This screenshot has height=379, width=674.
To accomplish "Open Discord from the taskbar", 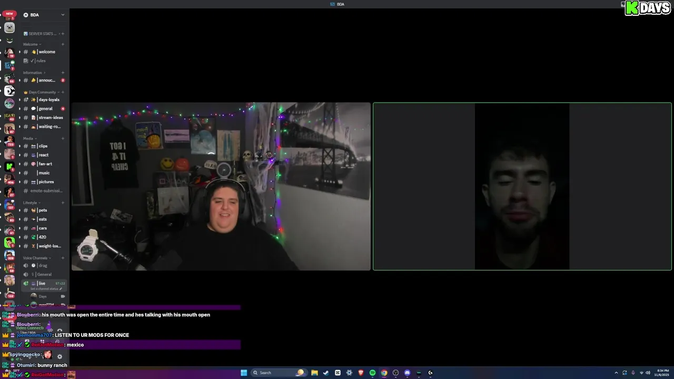I will tap(407, 373).
